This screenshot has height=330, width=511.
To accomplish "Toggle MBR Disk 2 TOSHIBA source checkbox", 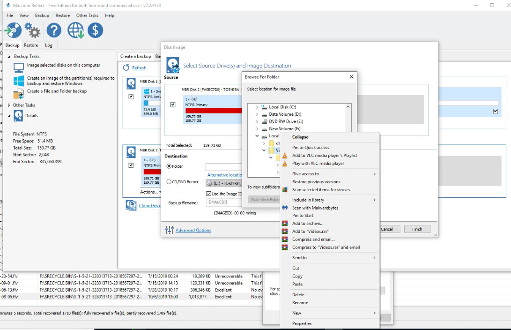I will pos(173,105).
